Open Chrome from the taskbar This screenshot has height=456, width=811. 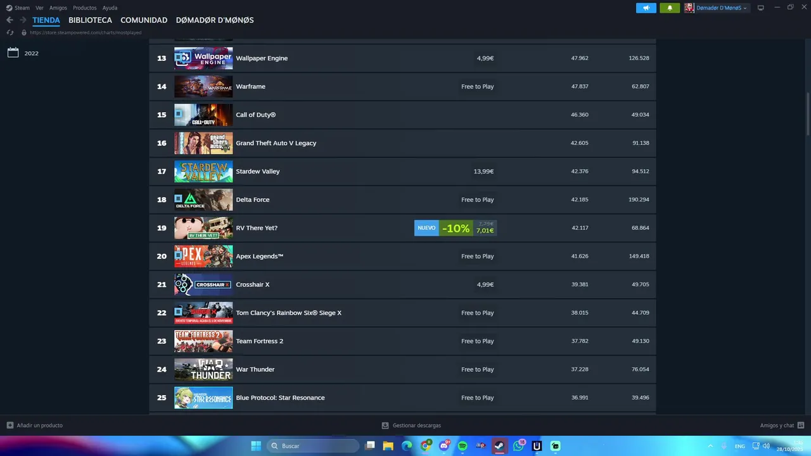pyautogui.click(x=426, y=446)
